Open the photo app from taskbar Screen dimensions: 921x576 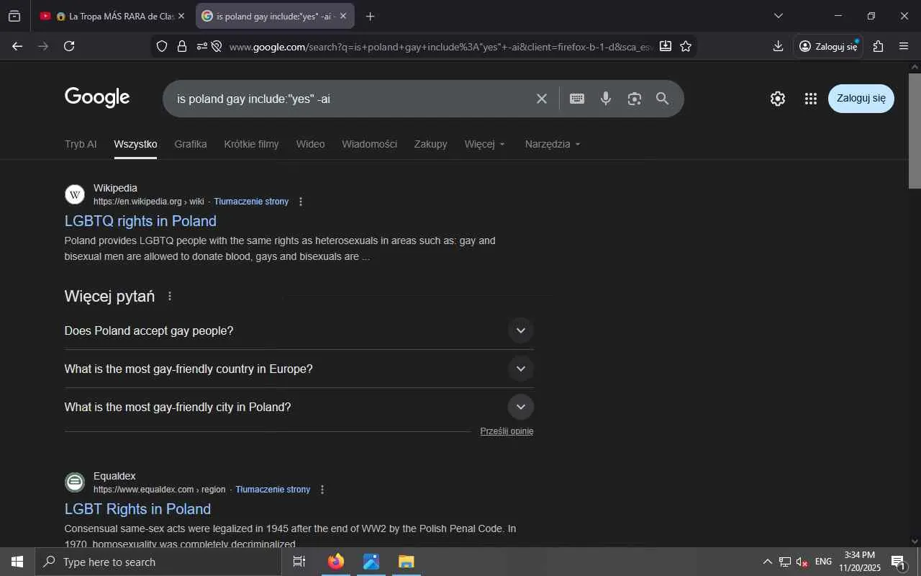(371, 562)
